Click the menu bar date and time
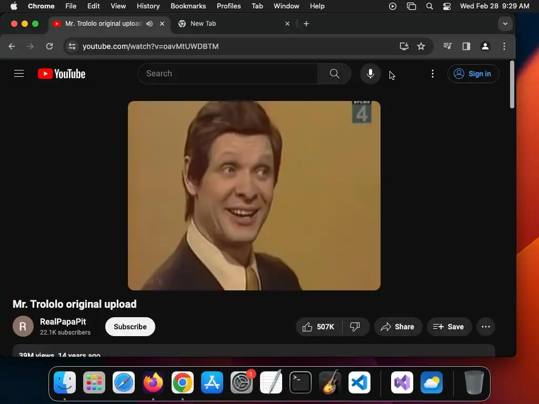 [x=494, y=6]
